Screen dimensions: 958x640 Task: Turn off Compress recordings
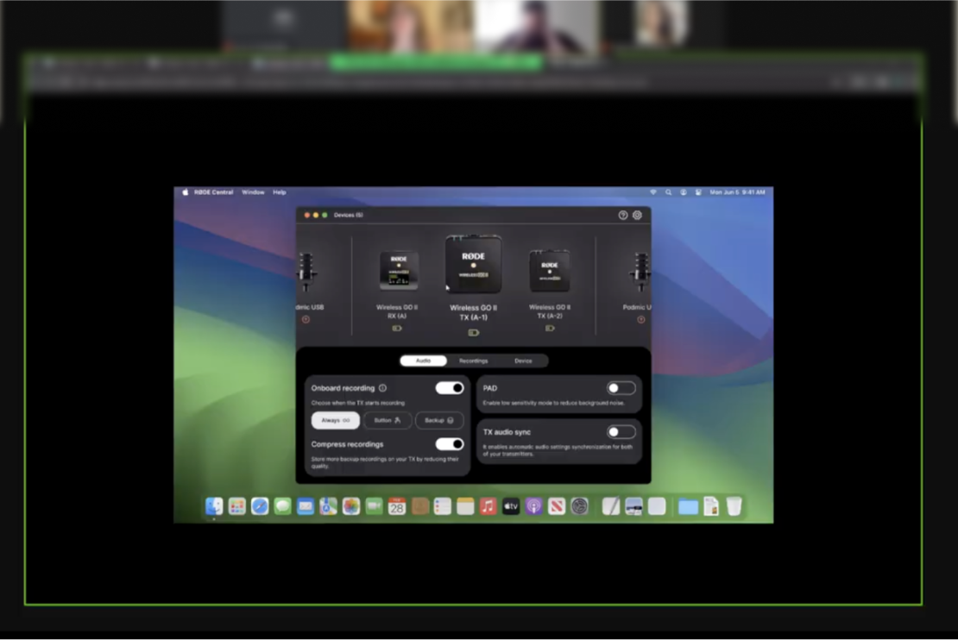coord(450,444)
